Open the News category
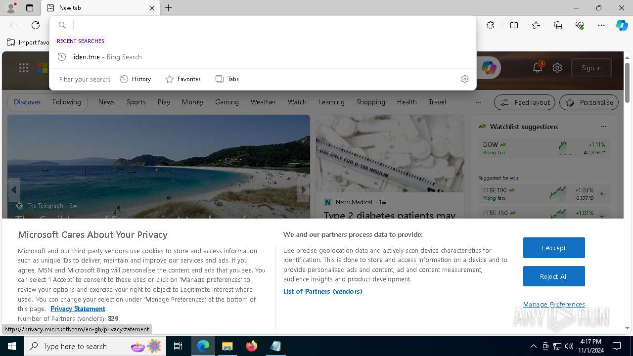Viewport: 633px width, 356px height. (x=106, y=102)
